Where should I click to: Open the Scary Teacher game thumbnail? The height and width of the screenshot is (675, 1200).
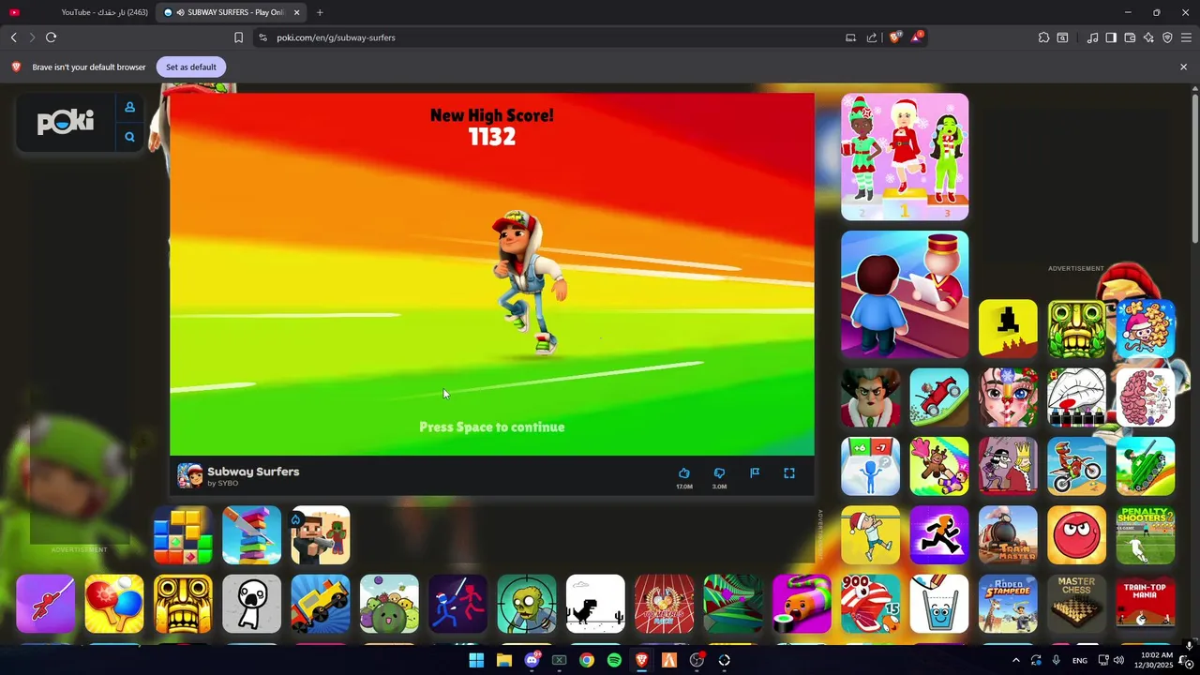[870, 397]
